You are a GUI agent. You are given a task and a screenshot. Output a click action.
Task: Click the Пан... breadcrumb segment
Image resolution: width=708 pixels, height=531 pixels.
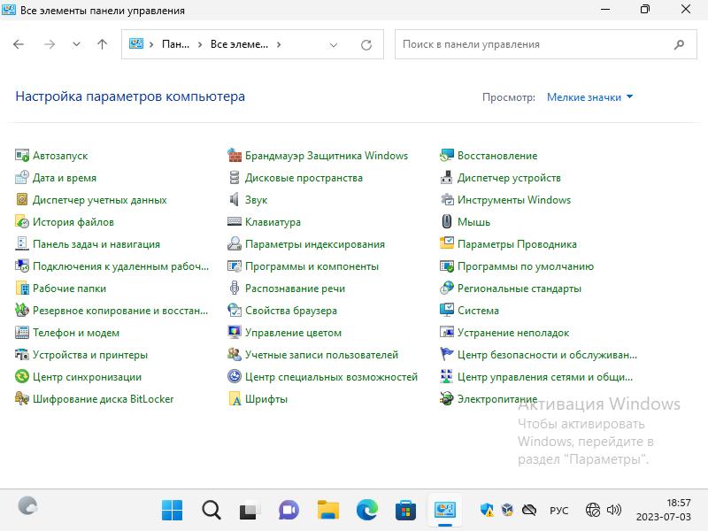pyautogui.click(x=175, y=44)
